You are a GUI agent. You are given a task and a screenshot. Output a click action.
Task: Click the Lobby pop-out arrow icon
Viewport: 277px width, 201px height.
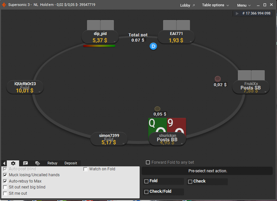tap(194, 5)
